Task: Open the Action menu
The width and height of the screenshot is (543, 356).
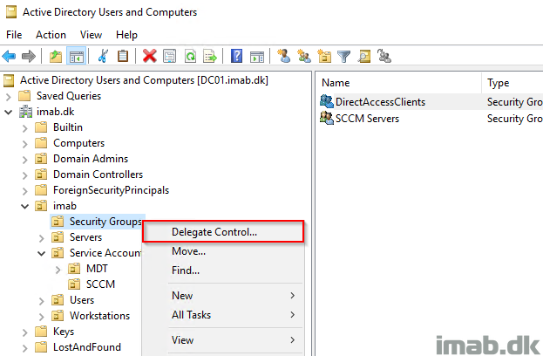Action: [51, 35]
